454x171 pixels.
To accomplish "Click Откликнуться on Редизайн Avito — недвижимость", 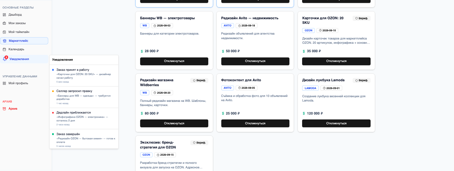I will click(255, 61).
